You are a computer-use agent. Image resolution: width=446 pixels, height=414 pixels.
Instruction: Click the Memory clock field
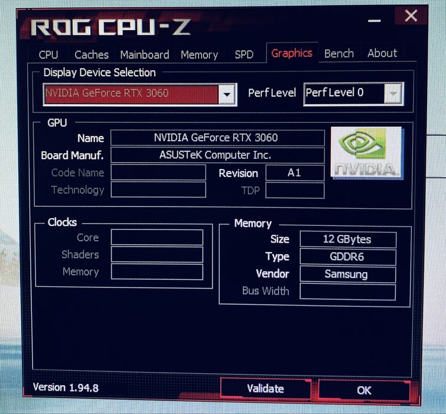point(157,271)
